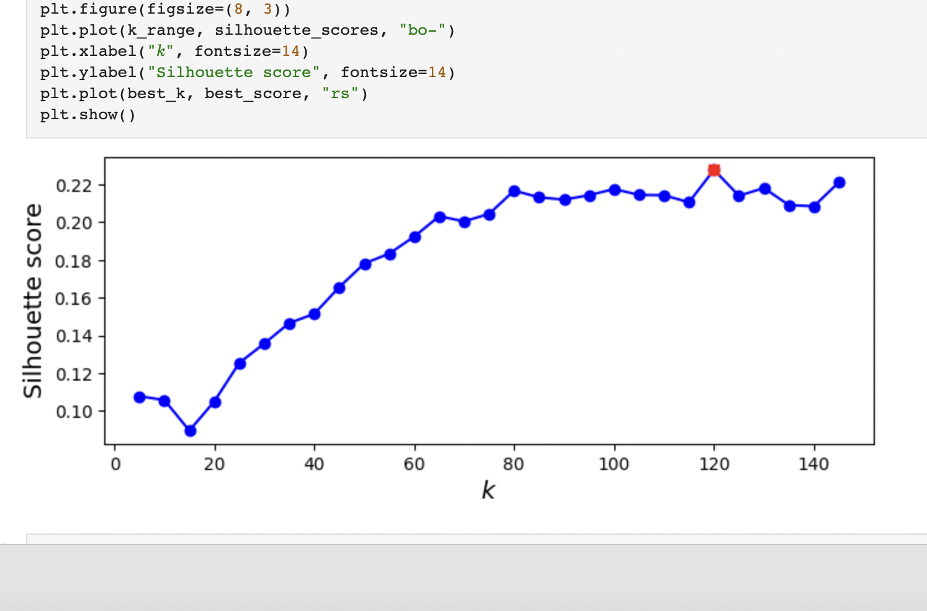The width and height of the screenshot is (927, 611).
Task: Click the 0.22 y-axis tick label
Action: point(74,186)
